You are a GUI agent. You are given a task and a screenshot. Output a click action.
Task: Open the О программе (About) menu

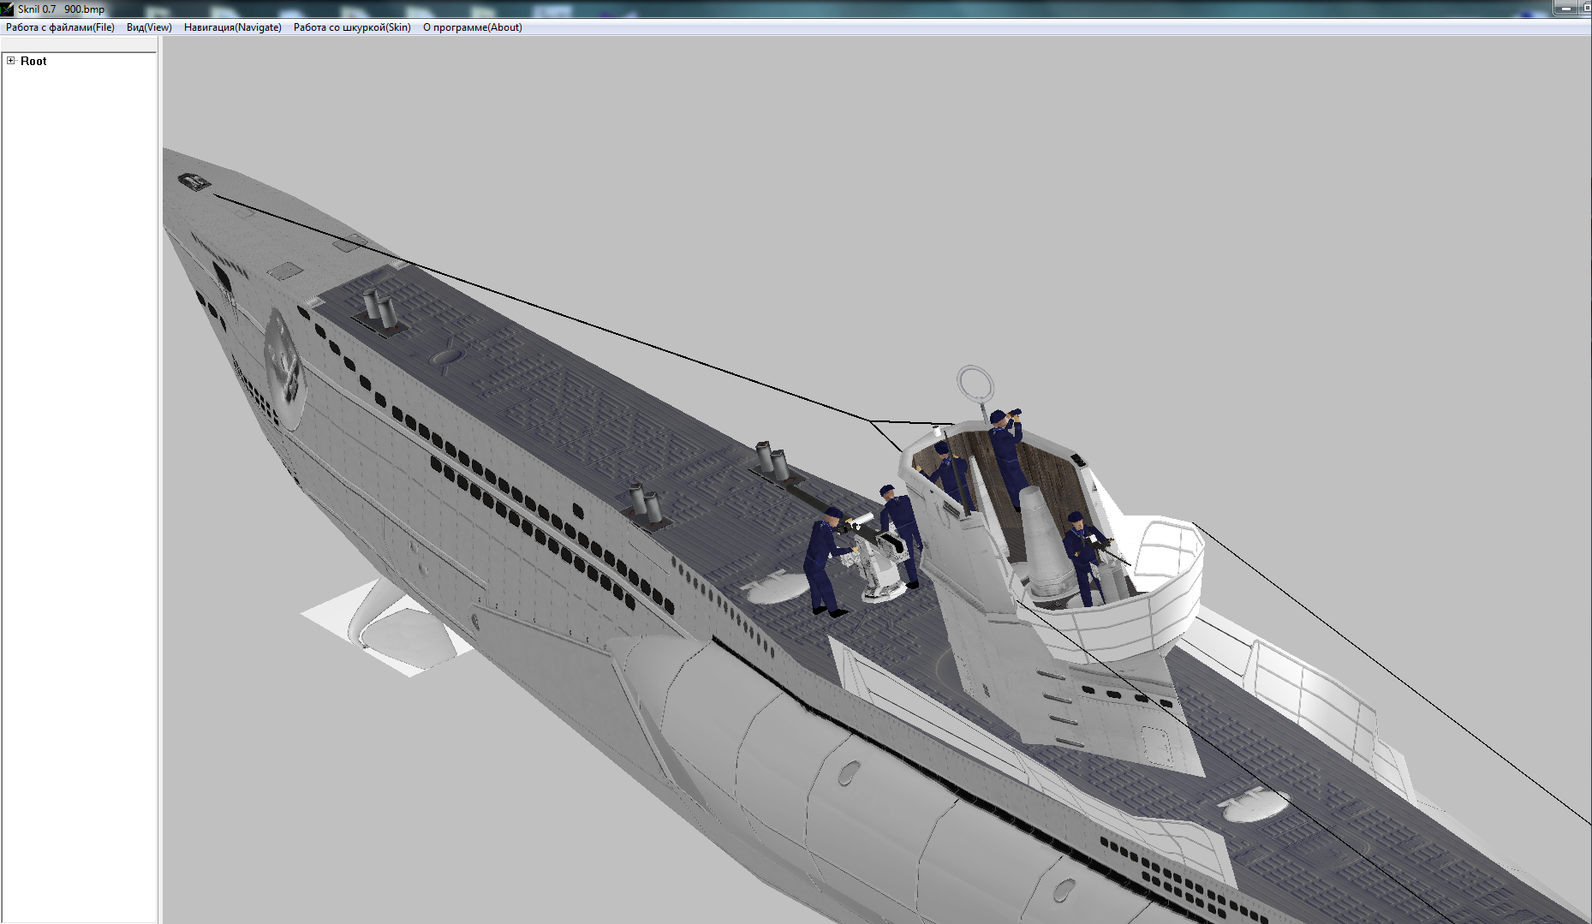pos(473,27)
